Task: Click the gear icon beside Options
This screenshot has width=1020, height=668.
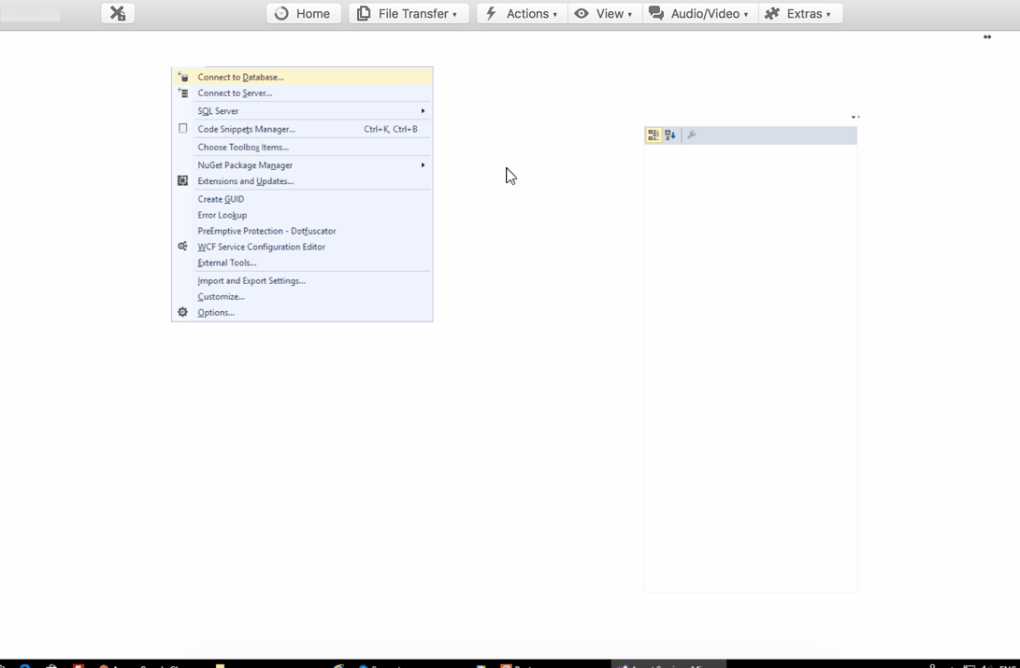Action: 183,312
